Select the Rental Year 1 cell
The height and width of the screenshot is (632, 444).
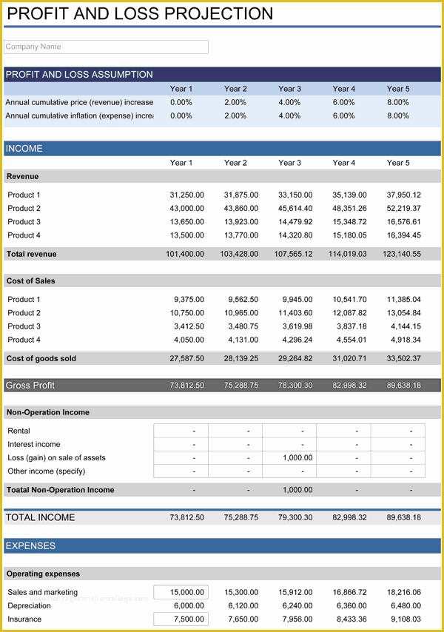[x=181, y=431]
